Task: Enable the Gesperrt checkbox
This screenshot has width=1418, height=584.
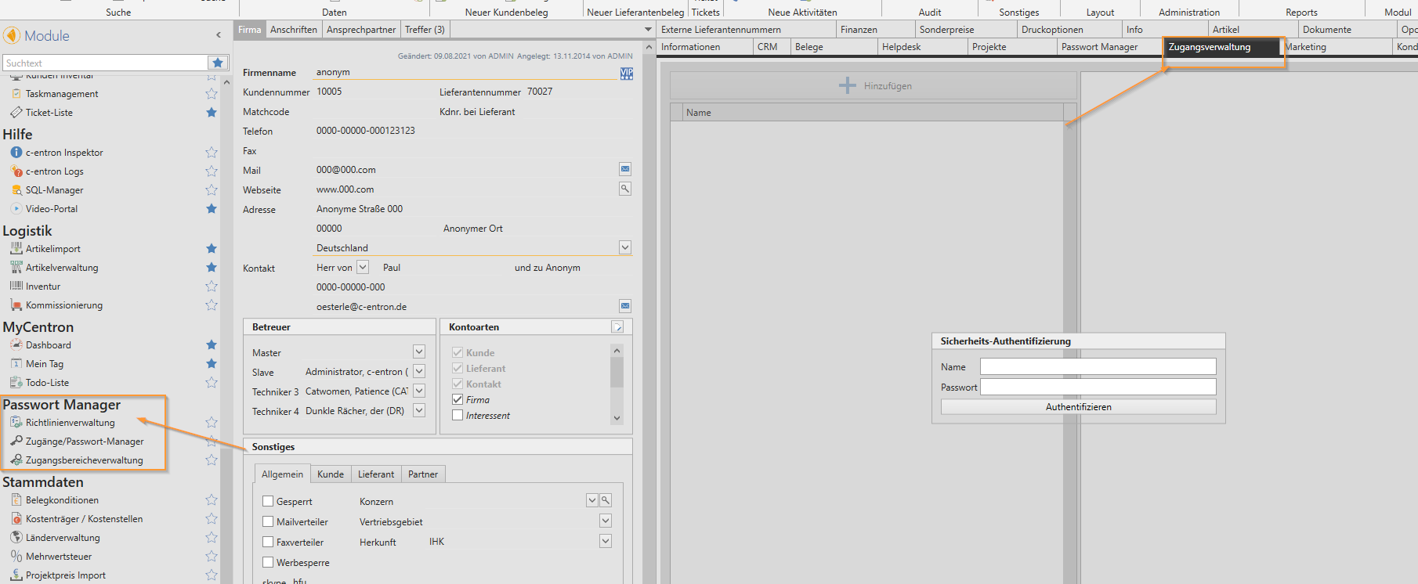Action: [268, 501]
